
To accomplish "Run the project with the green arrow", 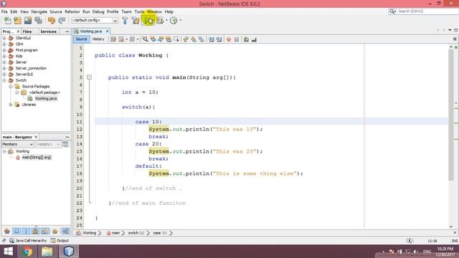I will (x=148, y=21).
